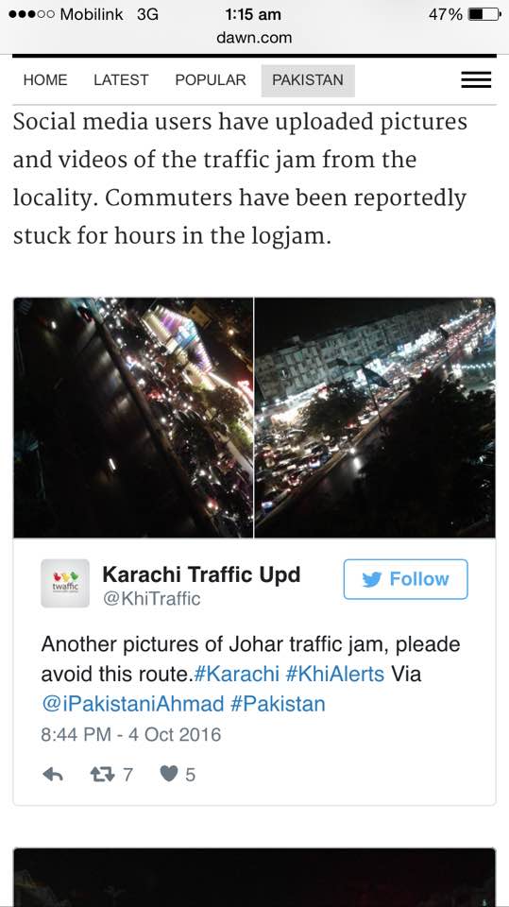Tap the retweet icon

tap(104, 774)
